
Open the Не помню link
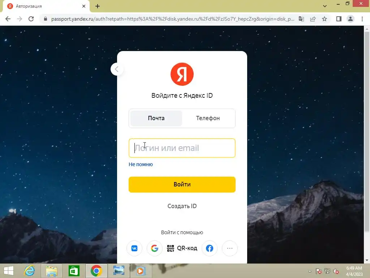(x=141, y=164)
